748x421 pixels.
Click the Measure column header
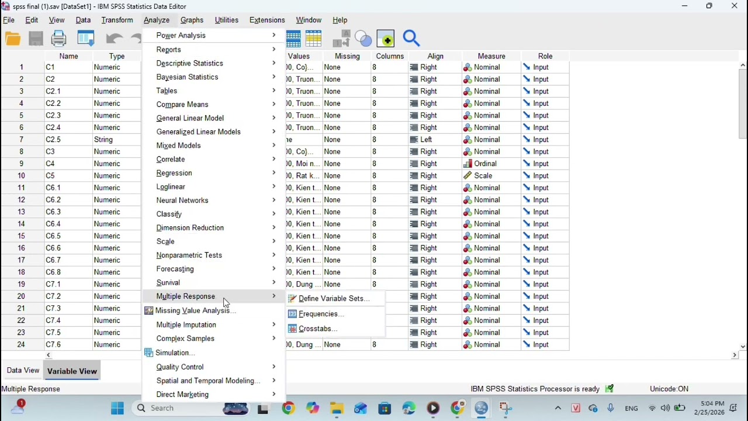point(491,56)
